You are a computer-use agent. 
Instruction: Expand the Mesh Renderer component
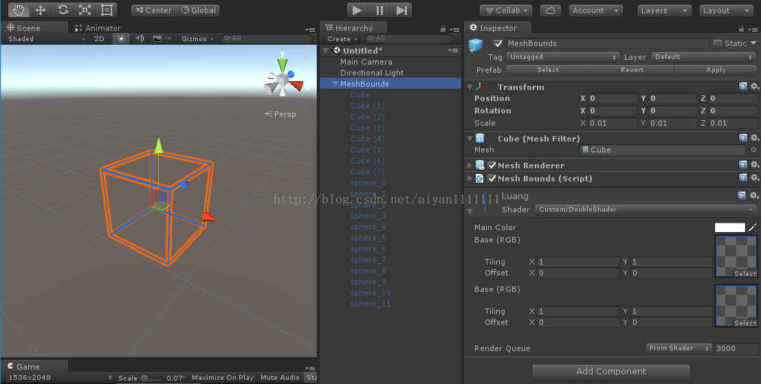pos(470,165)
